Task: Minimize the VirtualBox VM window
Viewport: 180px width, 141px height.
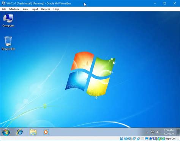Action: 155,3
